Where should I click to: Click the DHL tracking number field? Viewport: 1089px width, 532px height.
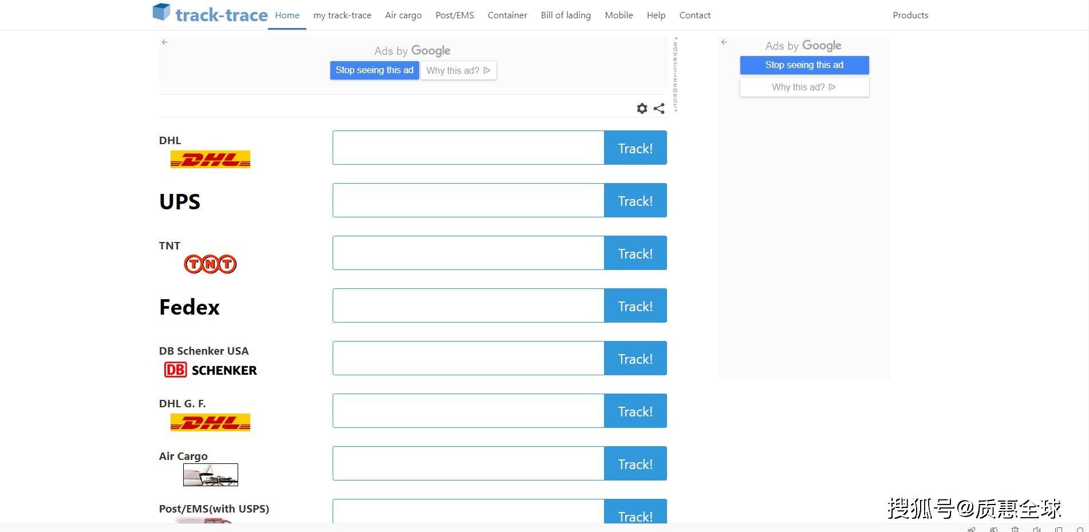coord(468,148)
